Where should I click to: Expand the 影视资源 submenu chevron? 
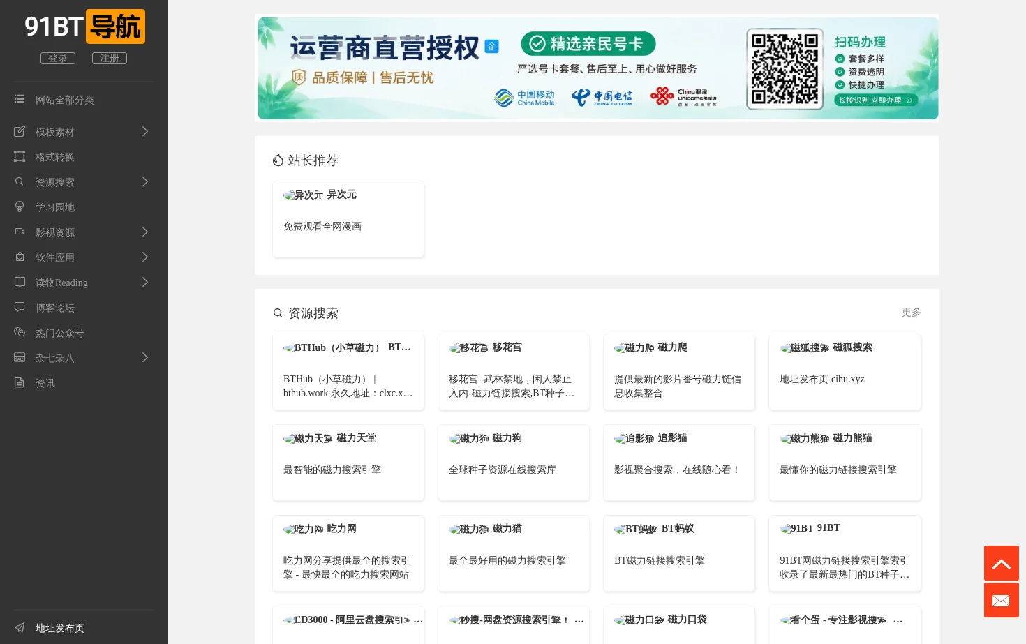pyautogui.click(x=145, y=232)
